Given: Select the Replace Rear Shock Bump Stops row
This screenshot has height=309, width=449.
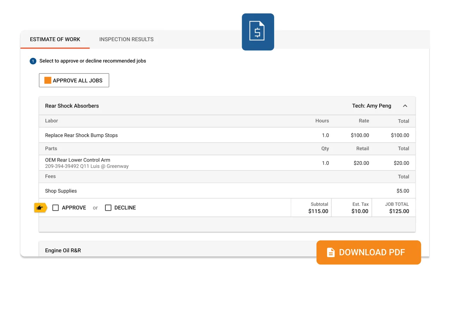Looking at the screenshot, I should [x=227, y=135].
